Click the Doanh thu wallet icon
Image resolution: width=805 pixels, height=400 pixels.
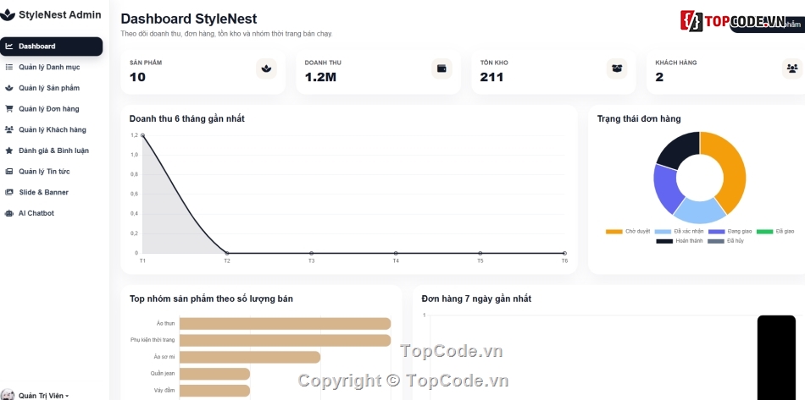[441, 68]
